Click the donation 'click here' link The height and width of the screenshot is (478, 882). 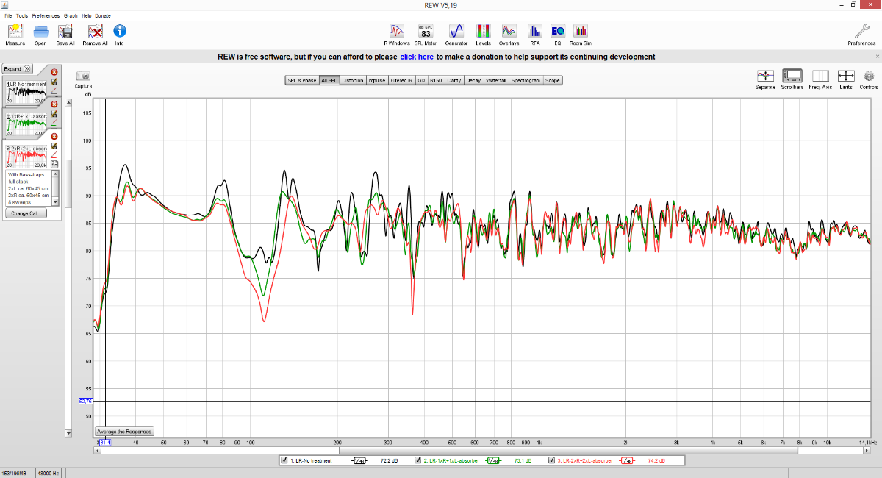click(417, 57)
